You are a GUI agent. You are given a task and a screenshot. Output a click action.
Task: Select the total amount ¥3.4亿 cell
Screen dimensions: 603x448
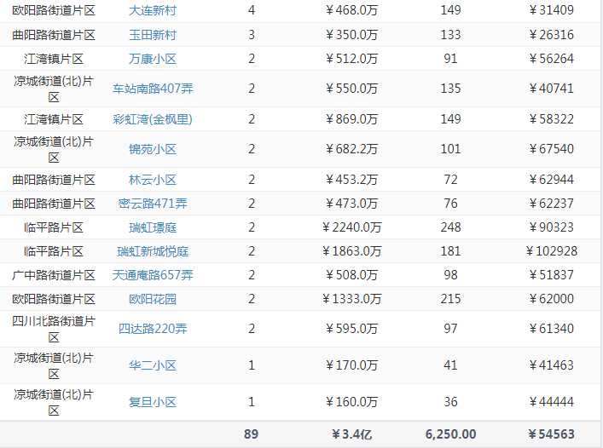[352, 434]
